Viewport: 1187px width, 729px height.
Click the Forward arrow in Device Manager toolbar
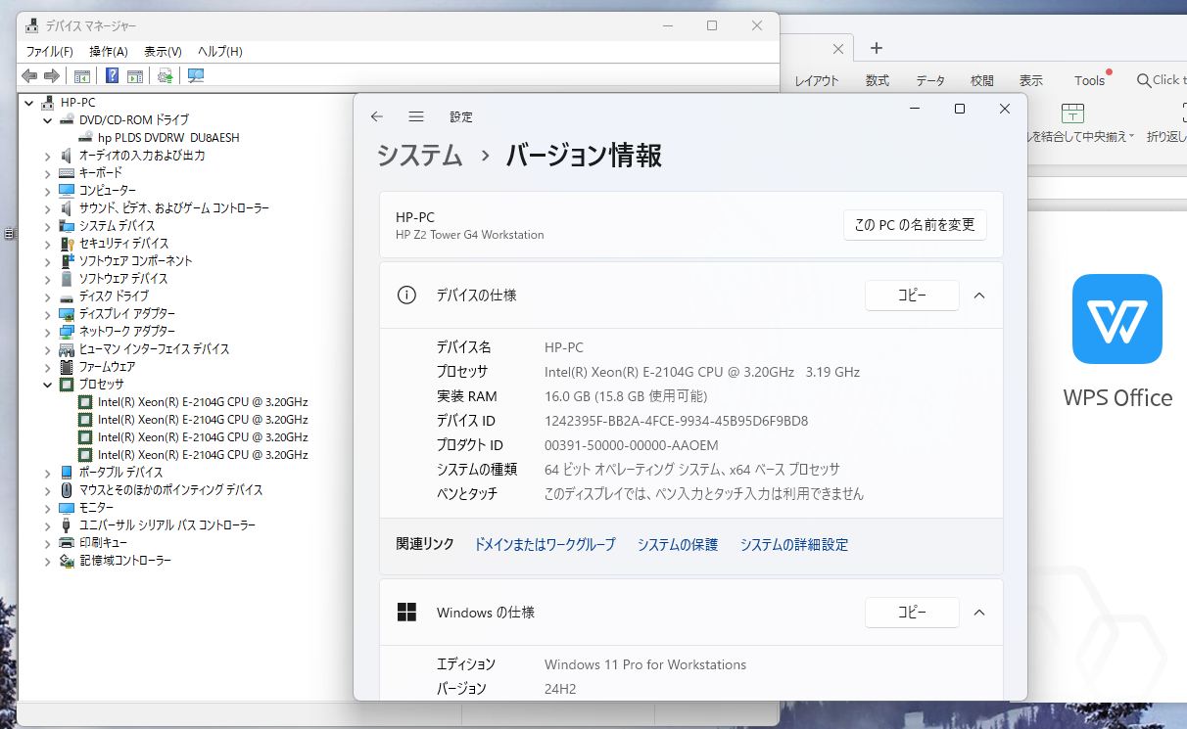(52, 75)
